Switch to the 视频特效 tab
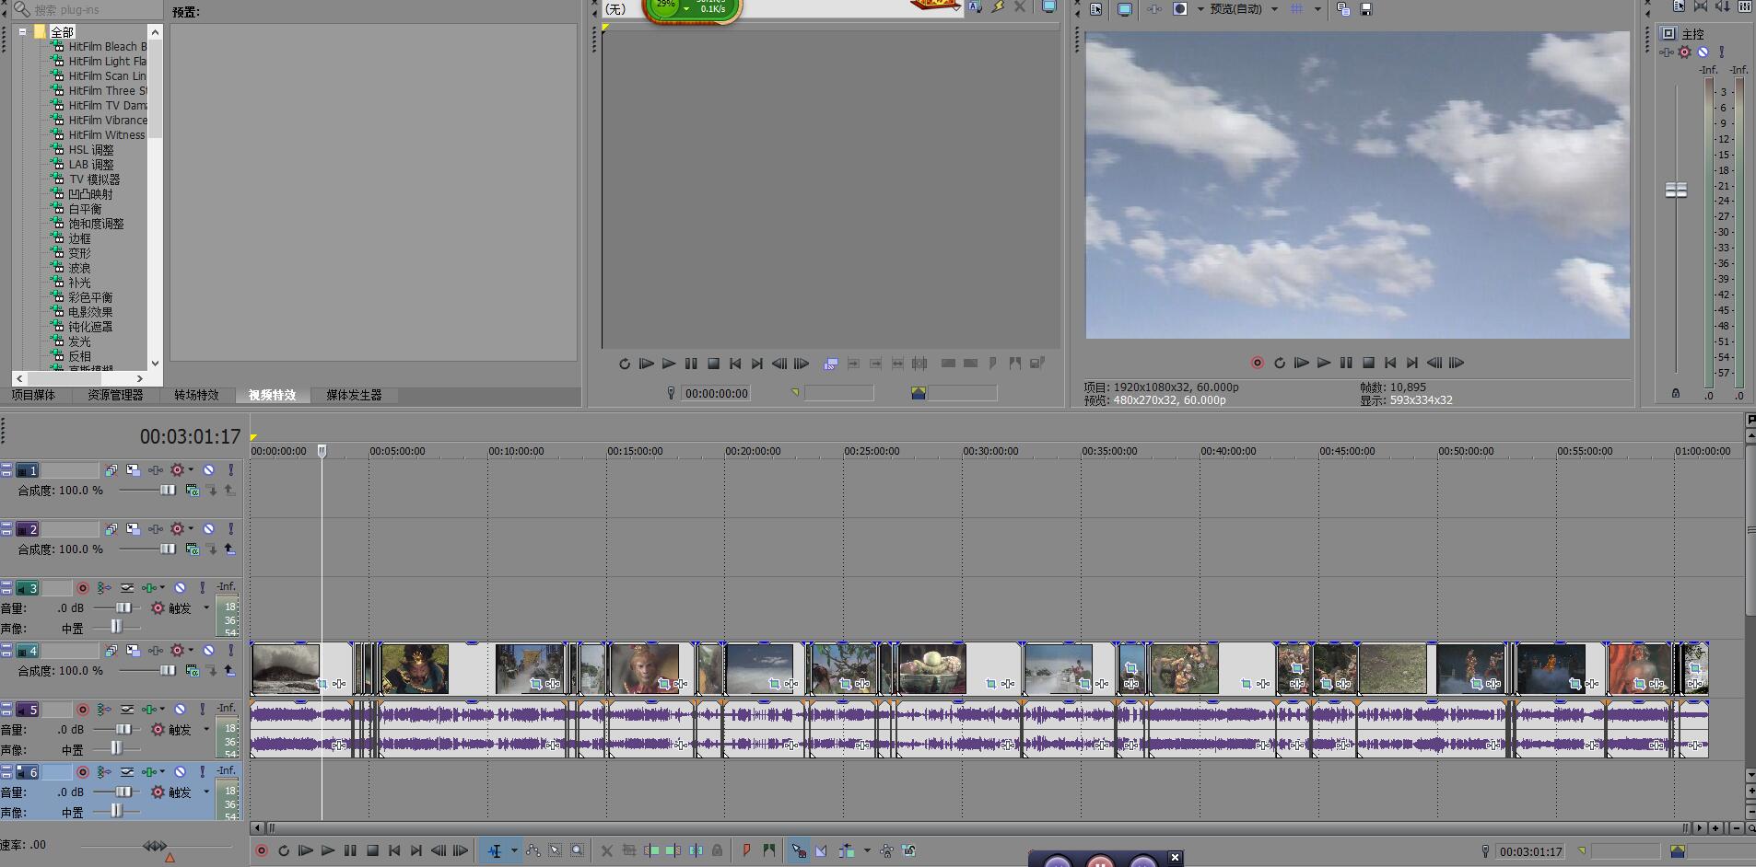 point(272,395)
